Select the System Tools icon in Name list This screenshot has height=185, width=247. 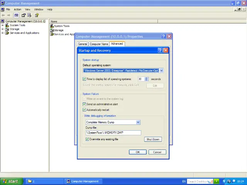(52, 26)
